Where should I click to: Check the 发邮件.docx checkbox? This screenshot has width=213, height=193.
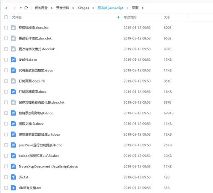(6, 60)
